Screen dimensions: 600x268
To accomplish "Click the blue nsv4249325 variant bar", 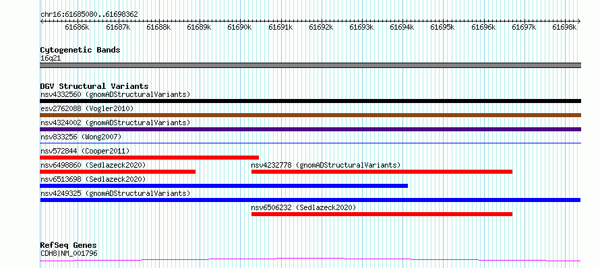I will [310, 200].
